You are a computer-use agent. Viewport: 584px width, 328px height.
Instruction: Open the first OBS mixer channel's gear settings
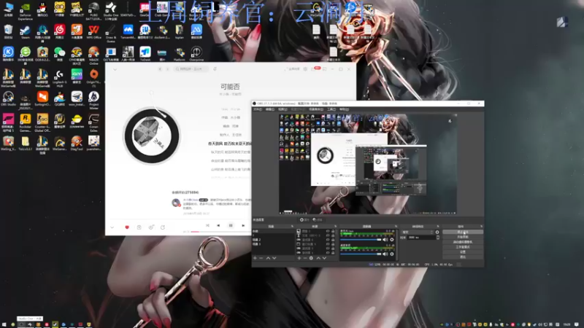(392, 240)
